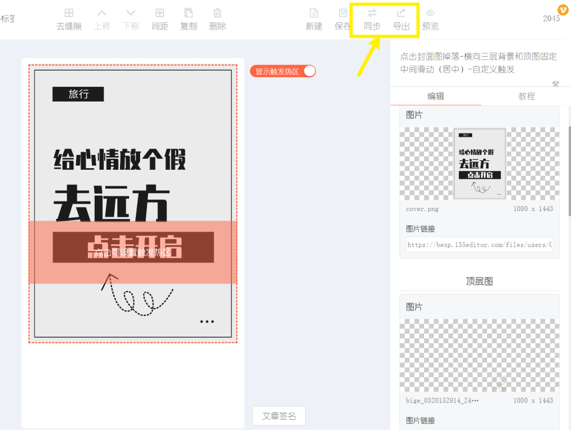The height and width of the screenshot is (430, 571).
Task: Click the 2045 number at top right
Action: [551, 19]
